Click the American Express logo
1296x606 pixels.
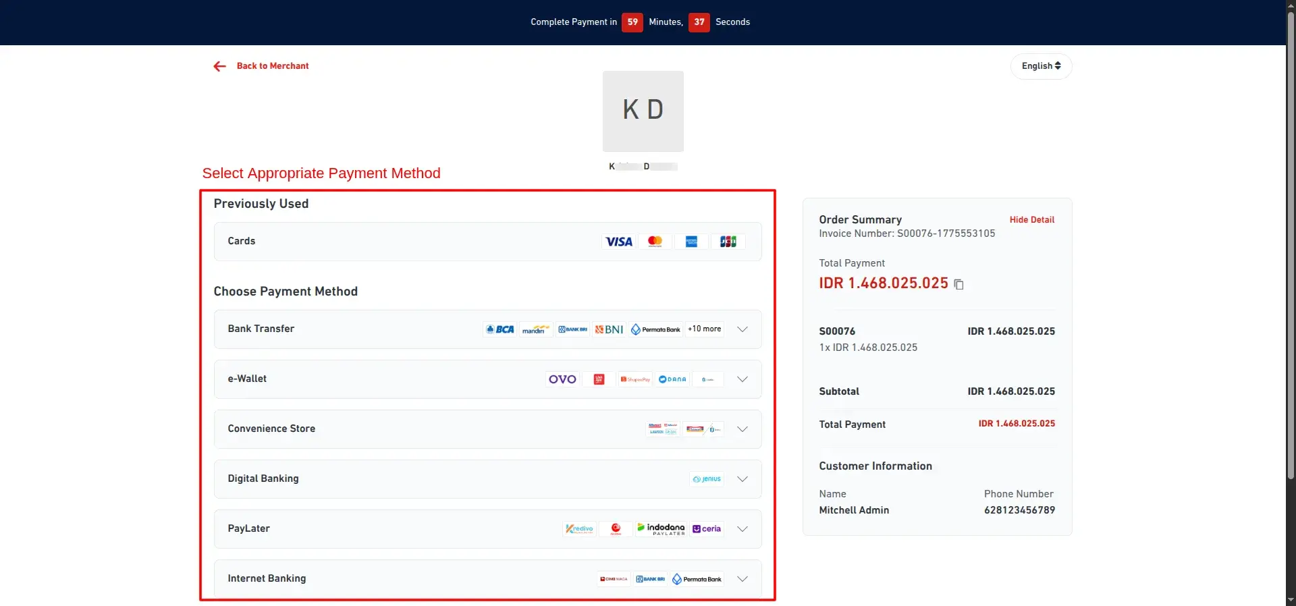tap(691, 242)
